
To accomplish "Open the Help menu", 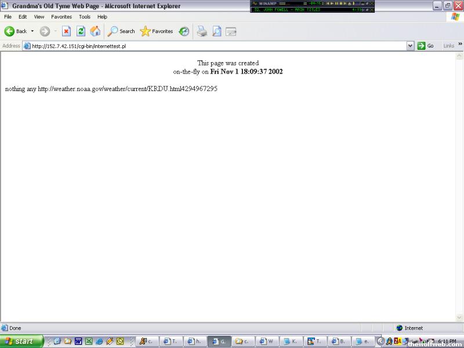I will (102, 17).
